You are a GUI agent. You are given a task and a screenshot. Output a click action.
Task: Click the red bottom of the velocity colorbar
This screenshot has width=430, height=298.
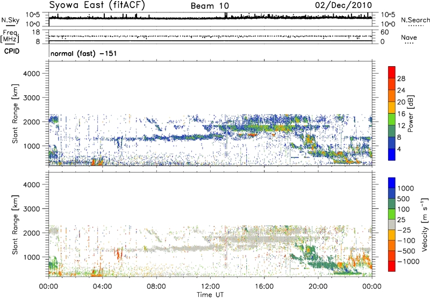coord(392,266)
